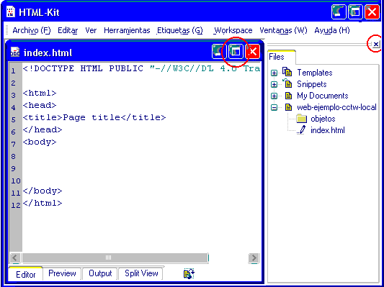Click the HTML-Kit application title icon
Screen dimensions: 384x287
pos(11,12)
